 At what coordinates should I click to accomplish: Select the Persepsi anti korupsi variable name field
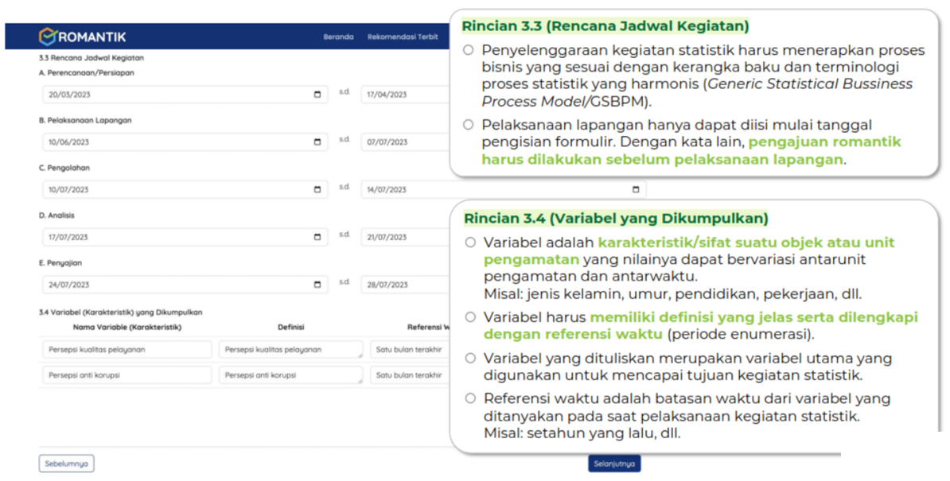127,375
